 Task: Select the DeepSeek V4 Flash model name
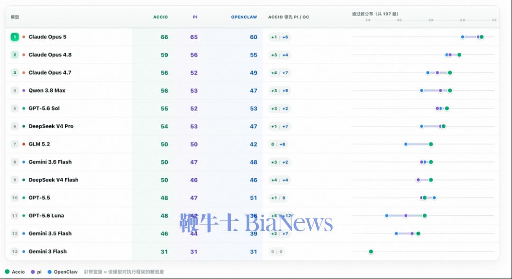(x=54, y=180)
